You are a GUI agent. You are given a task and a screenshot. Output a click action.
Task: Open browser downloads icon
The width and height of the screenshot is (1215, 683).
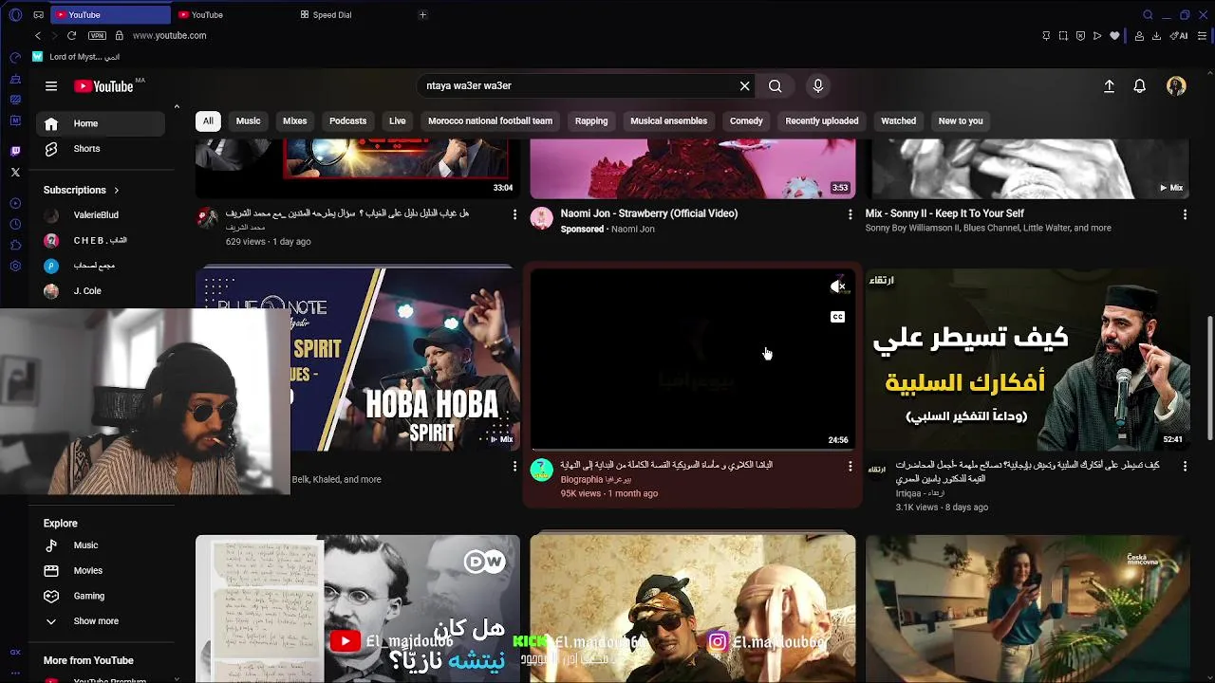(x=1156, y=36)
